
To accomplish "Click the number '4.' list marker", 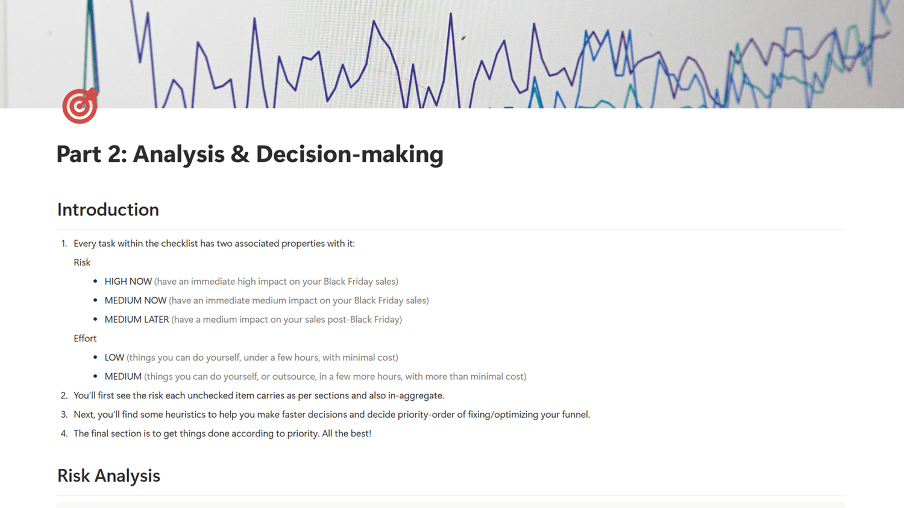I will coord(64,433).
